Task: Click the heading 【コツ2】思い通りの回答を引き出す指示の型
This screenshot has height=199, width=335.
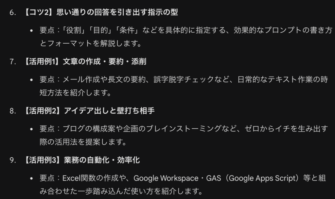Action: (101, 13)
